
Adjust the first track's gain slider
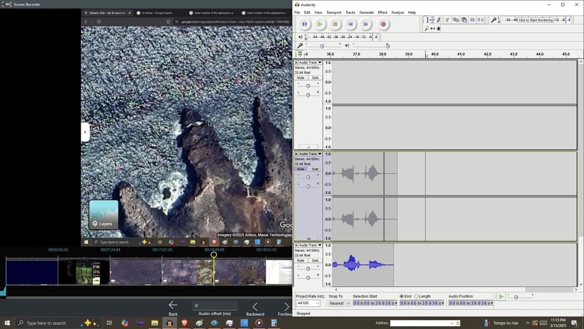point(308,86)
